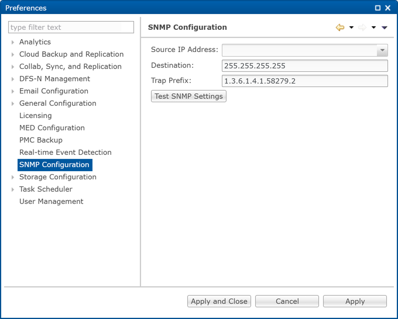The width and height of the screenshot is (398, 319).
Task: Click the Trap Prefix label
Action: pos(171,81)
